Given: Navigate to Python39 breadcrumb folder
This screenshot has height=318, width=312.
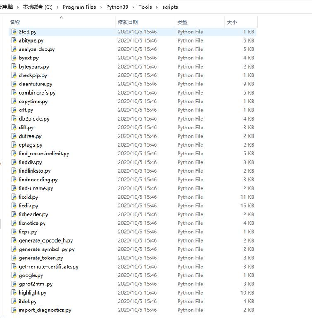Looking at the screenshot, I should (x=117, y=7).
